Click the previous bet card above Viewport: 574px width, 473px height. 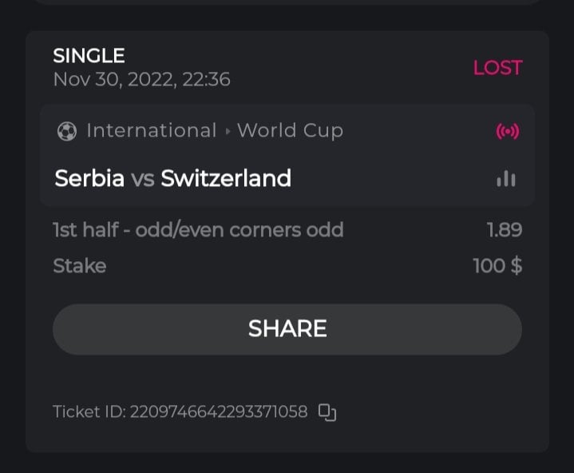tap(287, 2)
